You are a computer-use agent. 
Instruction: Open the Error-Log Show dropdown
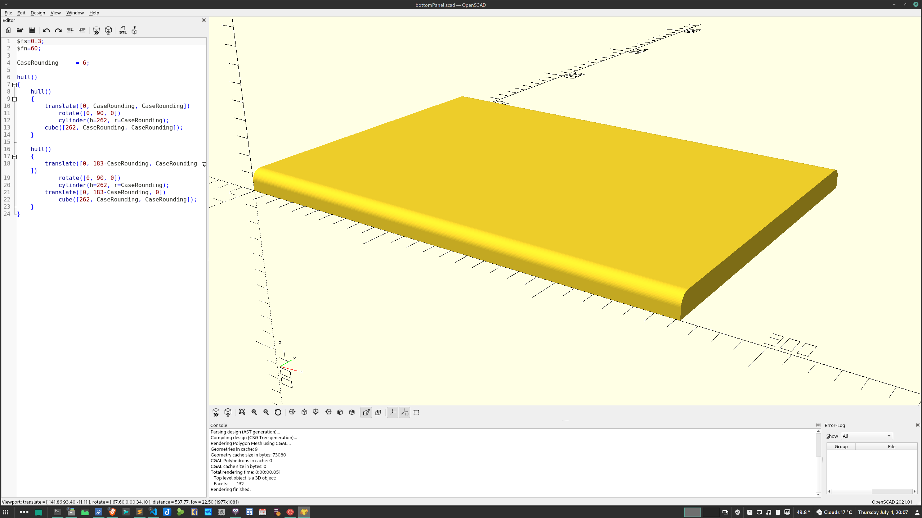(x=867, y=436)
